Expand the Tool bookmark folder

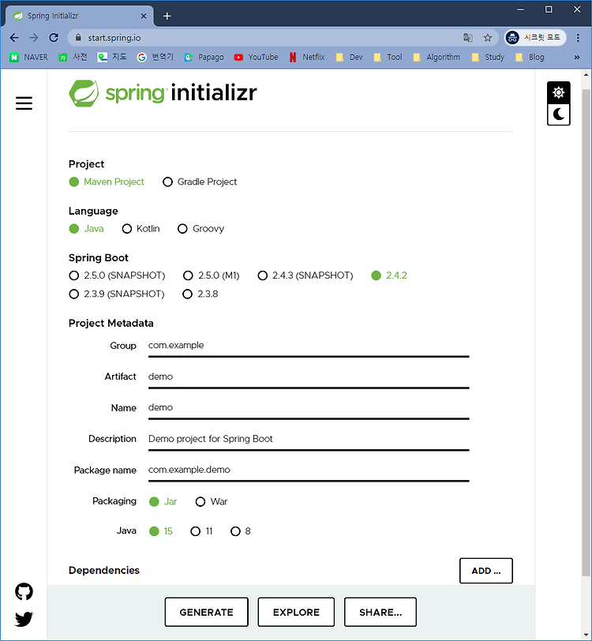388,57
